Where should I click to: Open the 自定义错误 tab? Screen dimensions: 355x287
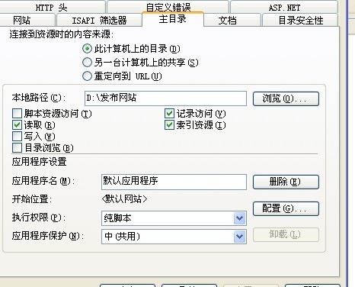[168, 7]
